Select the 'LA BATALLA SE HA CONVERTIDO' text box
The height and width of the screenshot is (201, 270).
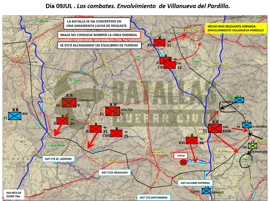point(97,23)
